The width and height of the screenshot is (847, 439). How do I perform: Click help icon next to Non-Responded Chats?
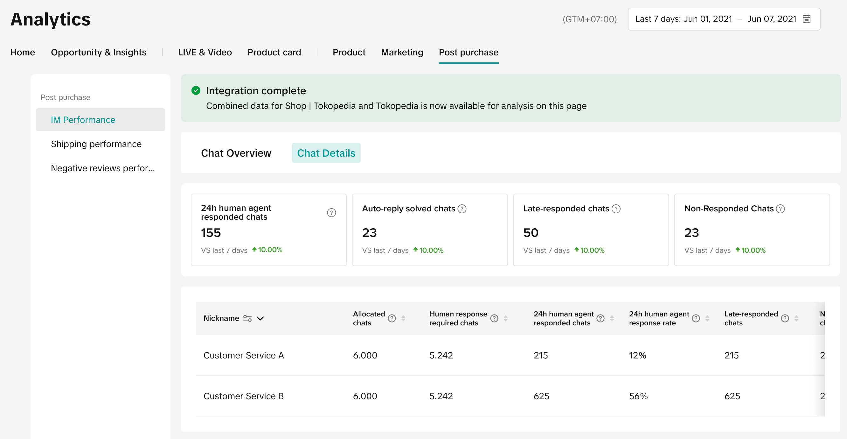click(x=780, y=209)
